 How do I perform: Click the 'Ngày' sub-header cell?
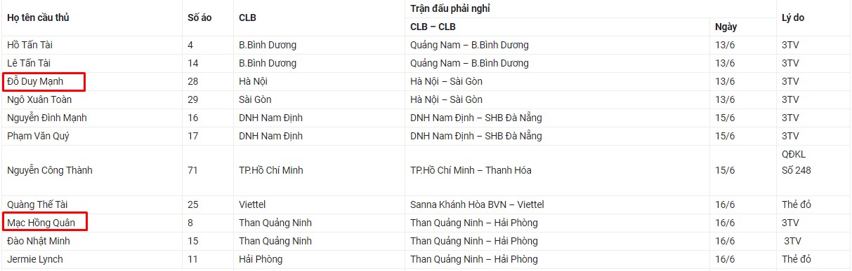tap(726, 27)
